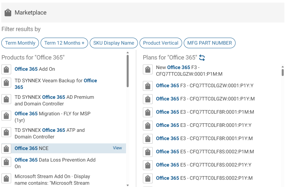Image resolution: width=287 pixels, height=187 pixels.
Task: Open Office 365 Add On product
Action: [x=35, y=69]
